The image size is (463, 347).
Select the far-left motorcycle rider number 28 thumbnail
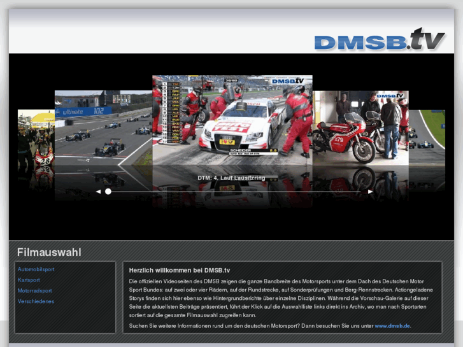(36, 138)
